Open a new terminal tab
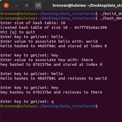This screenshot has height=122, width=122. pyautogui.click(x=38, y=5)
